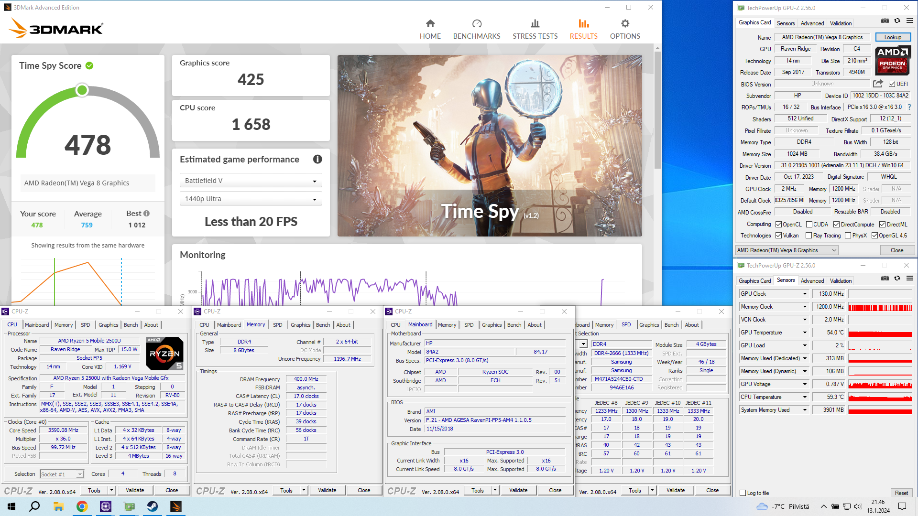Click the Time Spy score gauge indicator
Viewport: 918px width, 516px height.
tap(82, 90)
